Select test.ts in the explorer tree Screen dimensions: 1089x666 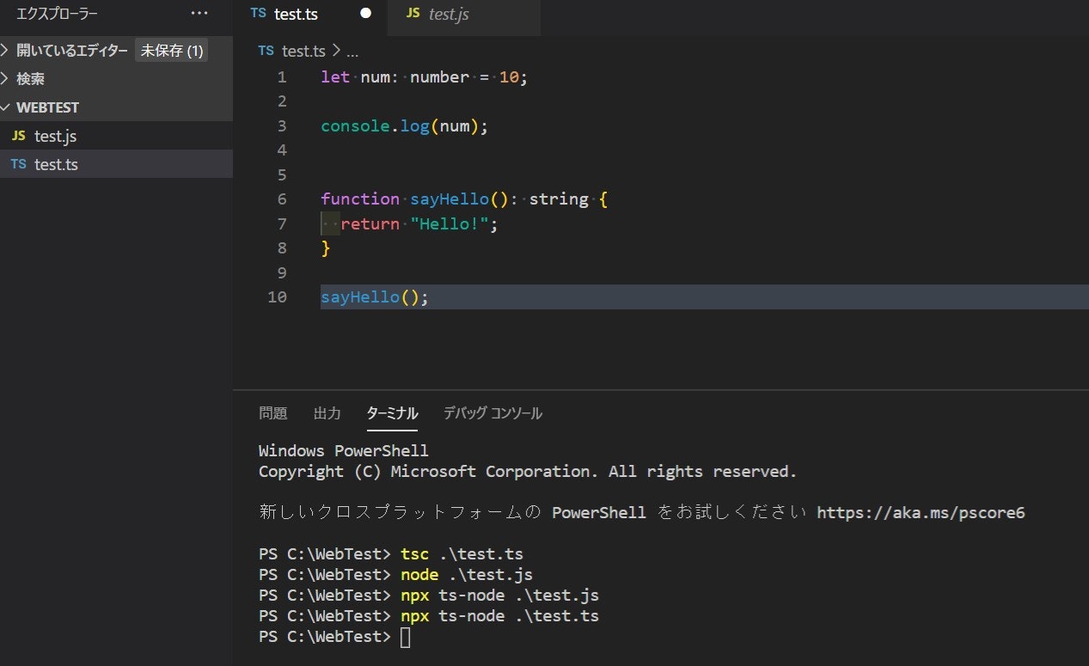(116, 164)
